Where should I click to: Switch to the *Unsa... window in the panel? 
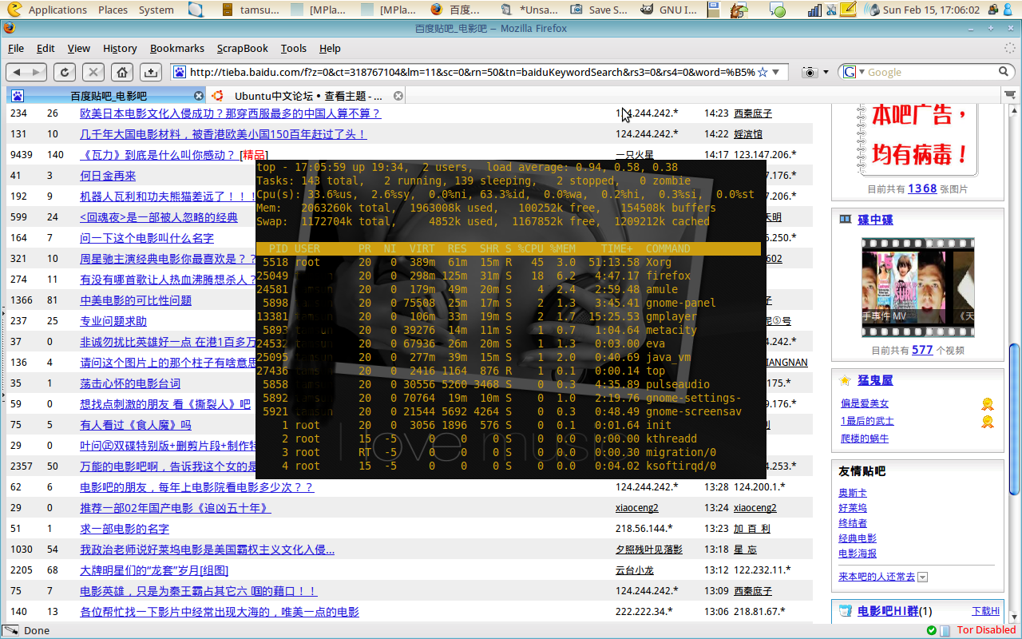tap(531, 10)
